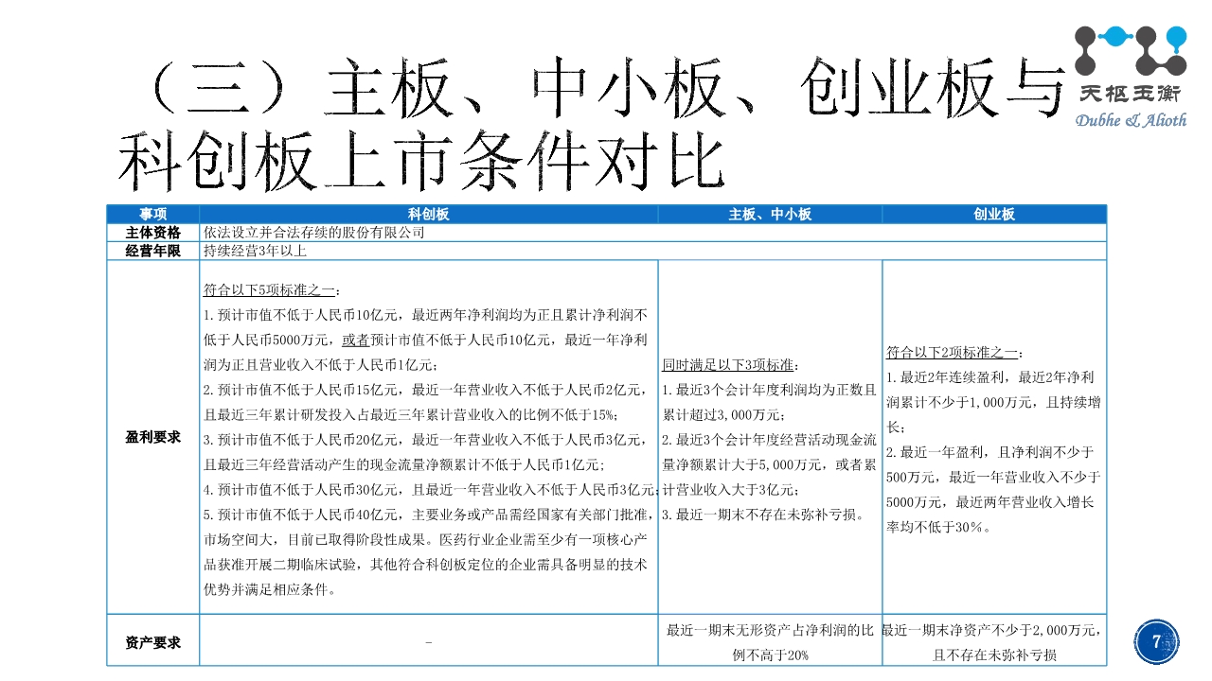
Task: Click the slide title about 上市条件对比
Action: point(587,123)
